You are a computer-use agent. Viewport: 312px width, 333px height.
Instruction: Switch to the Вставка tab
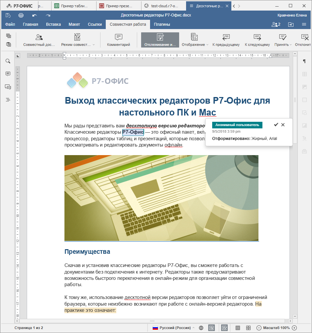click(54, 24)
